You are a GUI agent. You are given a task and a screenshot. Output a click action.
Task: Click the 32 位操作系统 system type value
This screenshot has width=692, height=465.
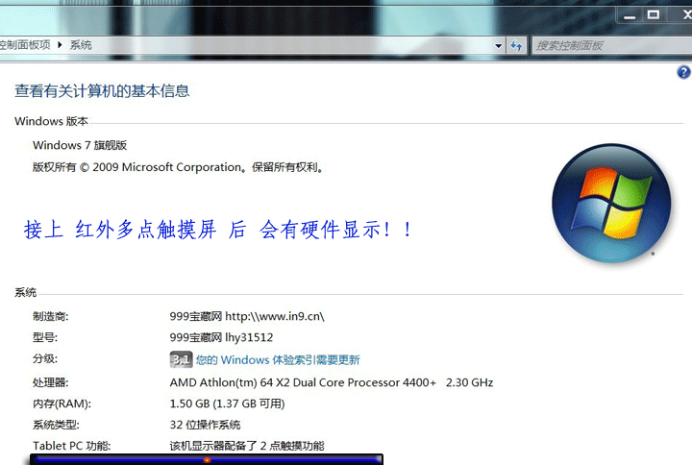point(206,425)
